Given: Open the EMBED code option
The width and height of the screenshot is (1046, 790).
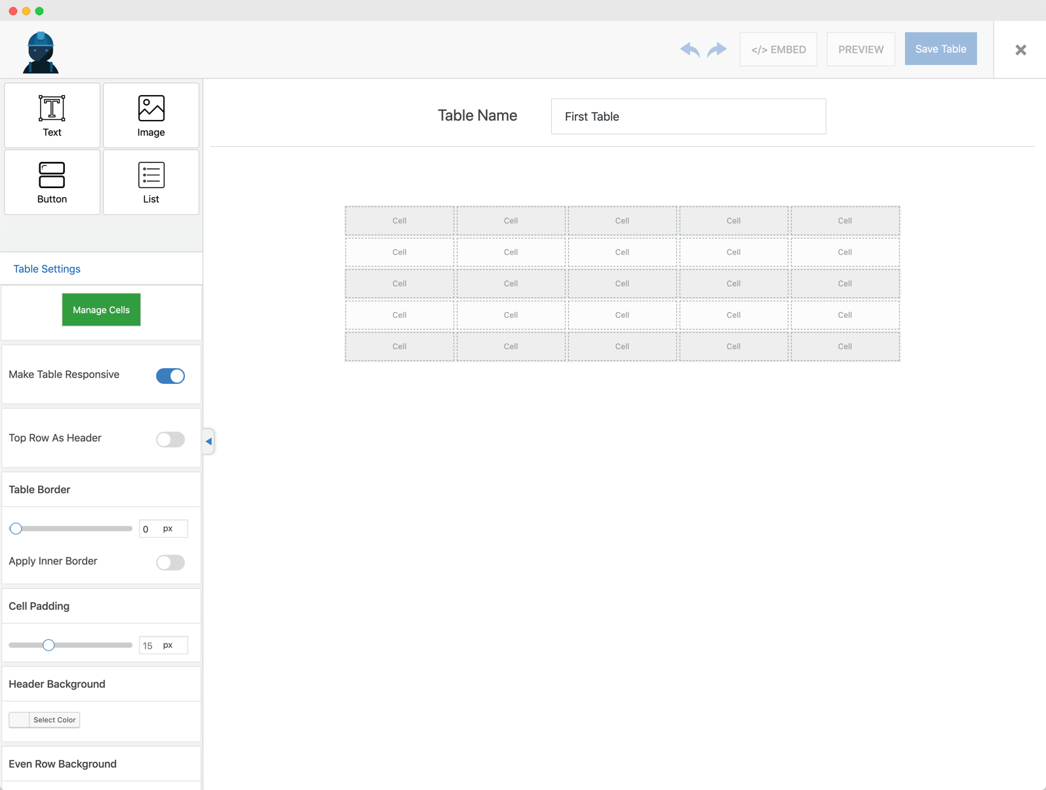Looking at the screenshot, I should [778, 50].
